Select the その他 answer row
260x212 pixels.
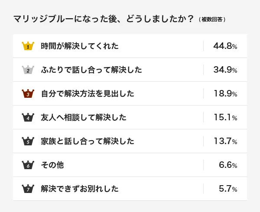(52, 165)
